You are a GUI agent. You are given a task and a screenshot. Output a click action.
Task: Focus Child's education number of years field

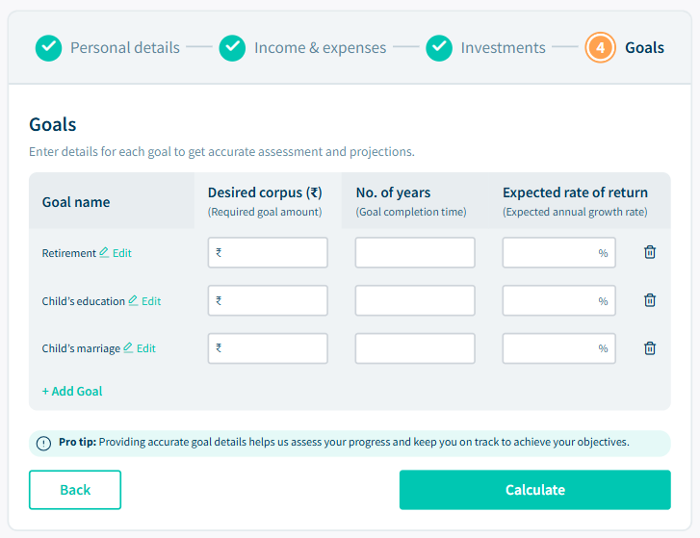pyautogui.click(x=415, y=300)
